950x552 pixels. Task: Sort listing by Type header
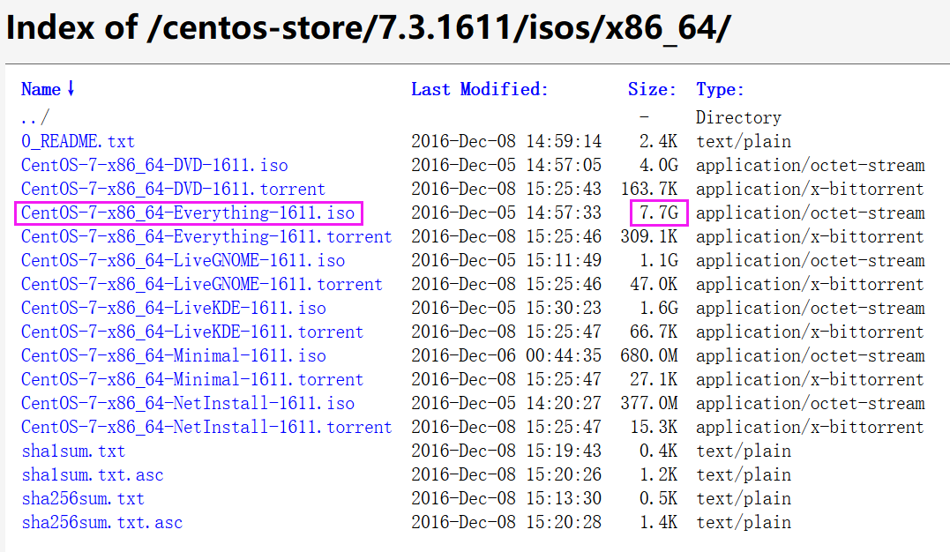click(720, 89)
